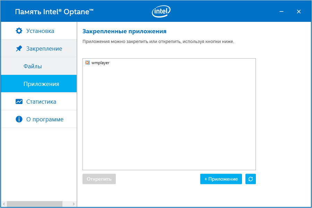Open the Файлы pinning subsection

[x=33, y=66]
